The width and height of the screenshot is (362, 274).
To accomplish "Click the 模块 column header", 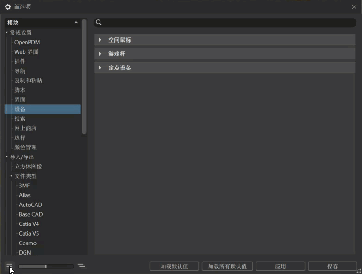I will click(x=43, y=23).
